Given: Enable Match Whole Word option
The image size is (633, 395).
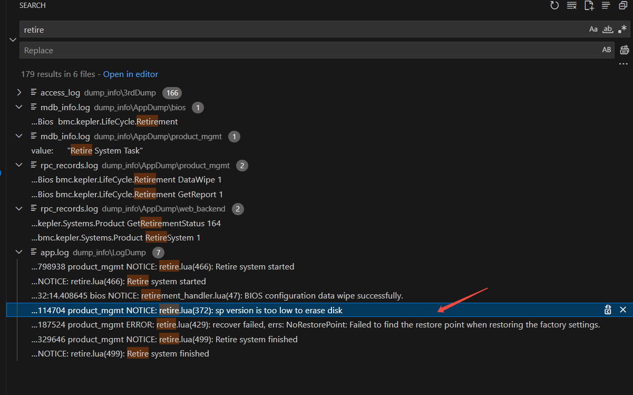Looking at the screenshot, I should [608, 30].
